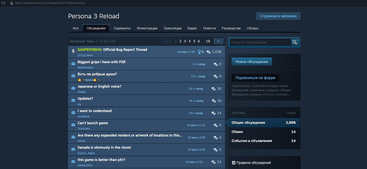Click the rules info icon next to "Правила обсуждений"
The image size is (367, 169).
tap(233, 162)
